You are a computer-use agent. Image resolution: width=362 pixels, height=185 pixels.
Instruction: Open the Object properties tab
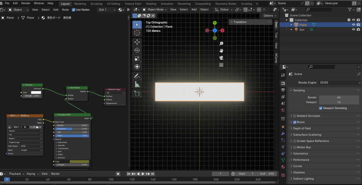coord(283,127)
